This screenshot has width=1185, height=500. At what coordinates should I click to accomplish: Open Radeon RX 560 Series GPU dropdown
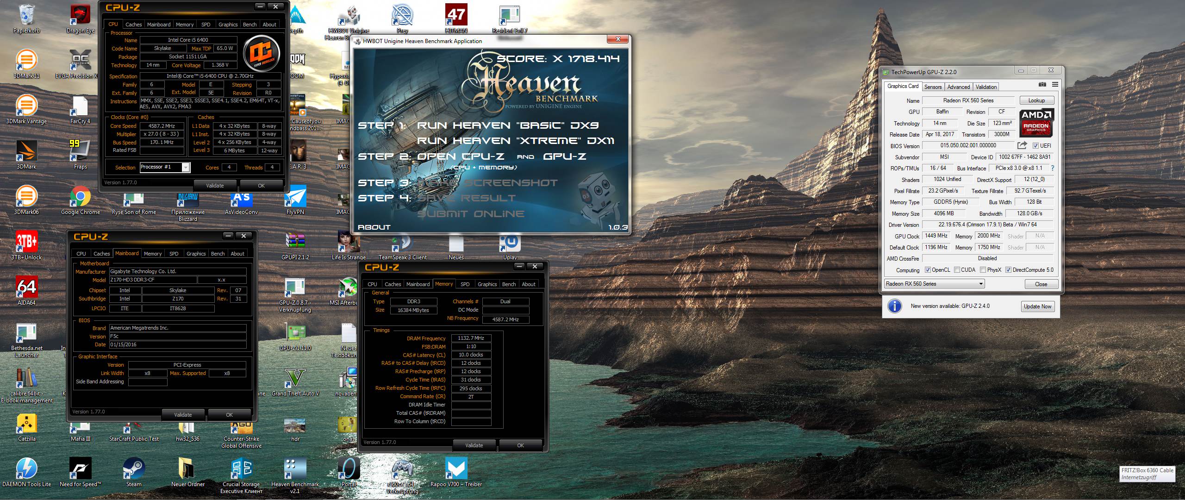click(x=934, y=284)
